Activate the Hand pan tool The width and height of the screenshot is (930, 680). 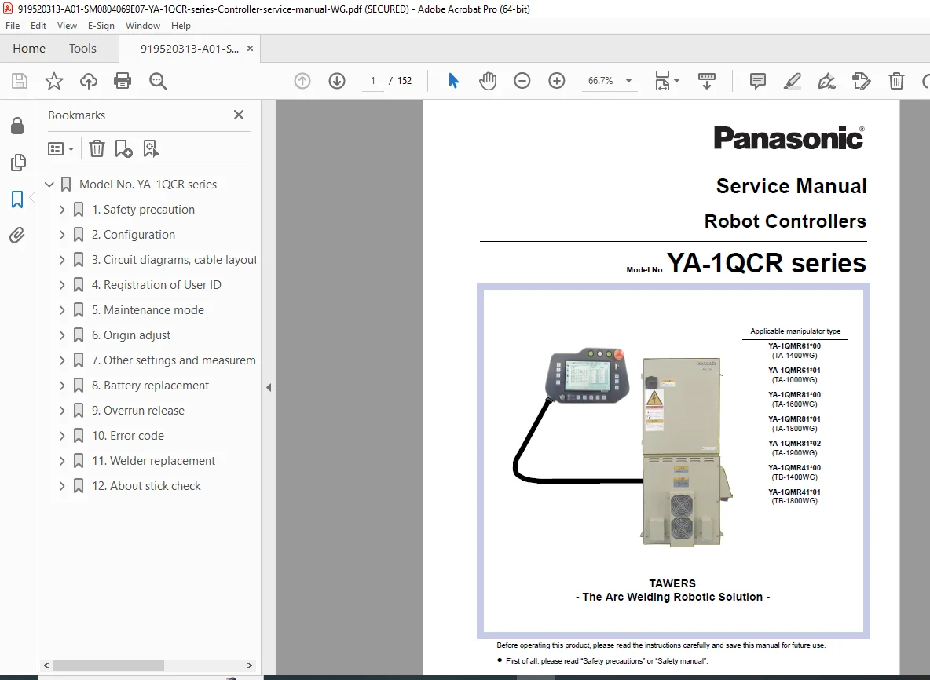[x=488, y=81]
